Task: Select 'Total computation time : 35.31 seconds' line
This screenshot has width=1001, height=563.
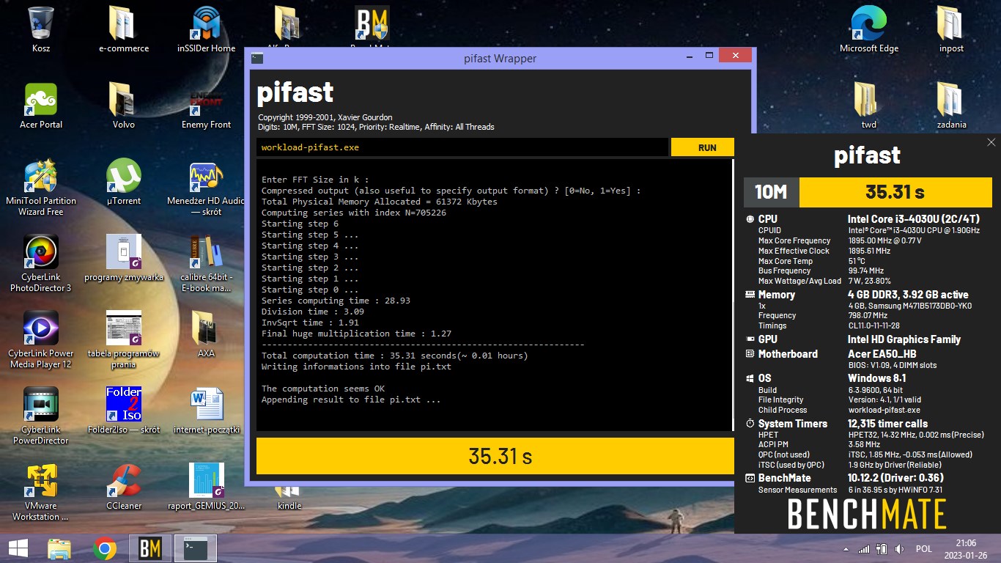Action: (394, 356)
